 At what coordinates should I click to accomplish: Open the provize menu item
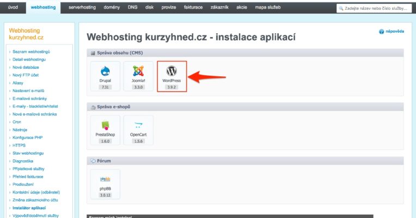[169, 8]
